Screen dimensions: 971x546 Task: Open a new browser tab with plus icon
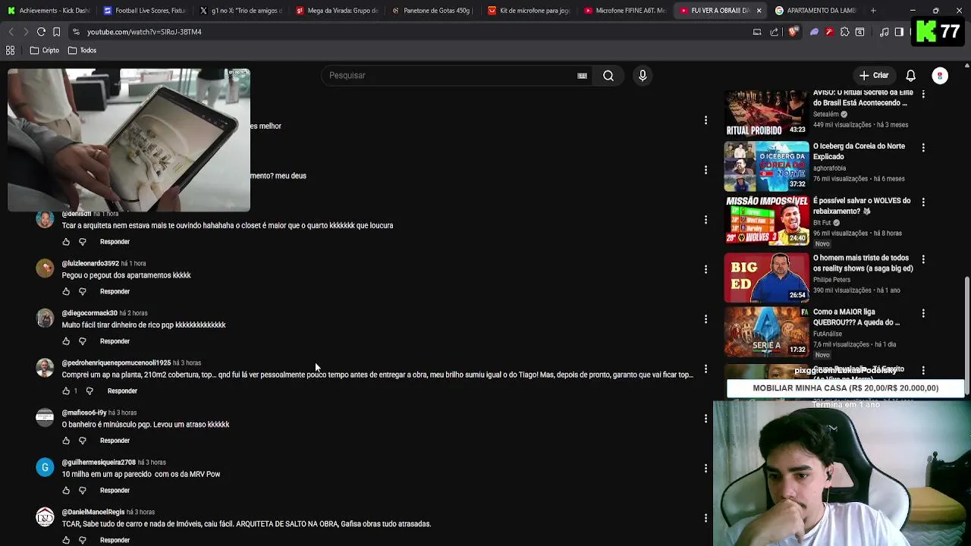873,11
